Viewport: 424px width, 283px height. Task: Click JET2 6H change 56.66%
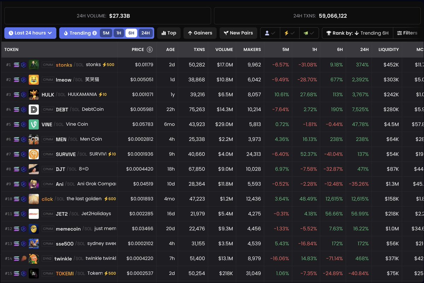point(334,214)
